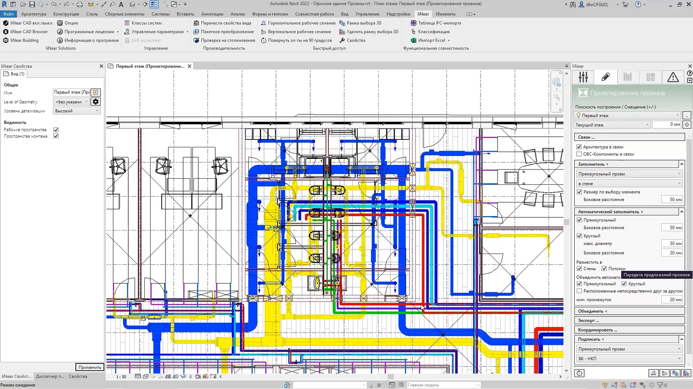Image resolution: width=693 pixels, height=389 pixels.
Task: Click the sliders settings tab icon
Action: click(583, 77)
